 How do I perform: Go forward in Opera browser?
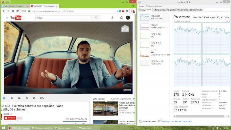8,11
